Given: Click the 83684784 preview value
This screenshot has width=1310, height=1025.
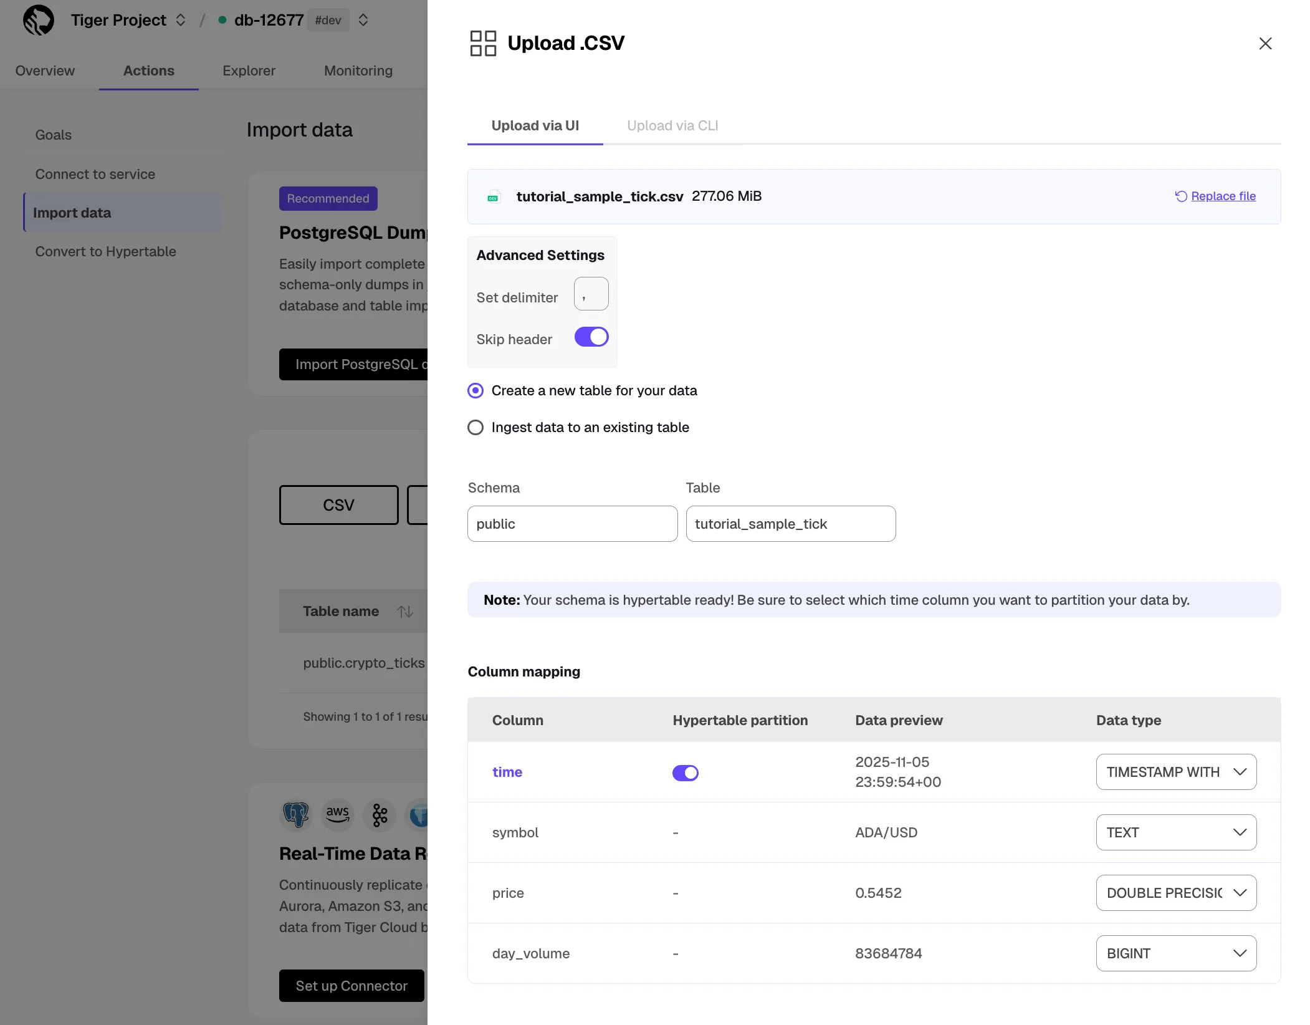Looking at the screenshot, I should tap(888, 953).
